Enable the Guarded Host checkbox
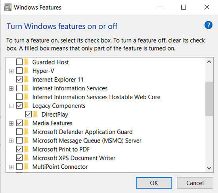Screen dimensions: 218x193 click(x=19, y=62)
